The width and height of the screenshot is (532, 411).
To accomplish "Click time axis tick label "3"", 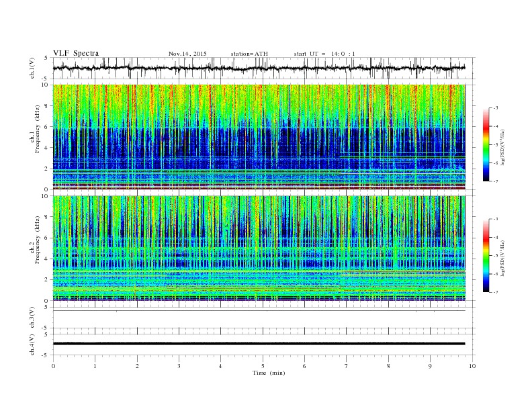I will click(179, 366).
